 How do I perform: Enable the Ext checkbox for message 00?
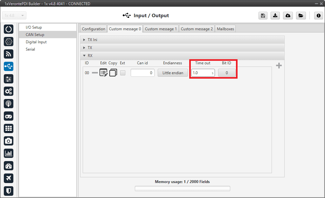pos(123,73)
